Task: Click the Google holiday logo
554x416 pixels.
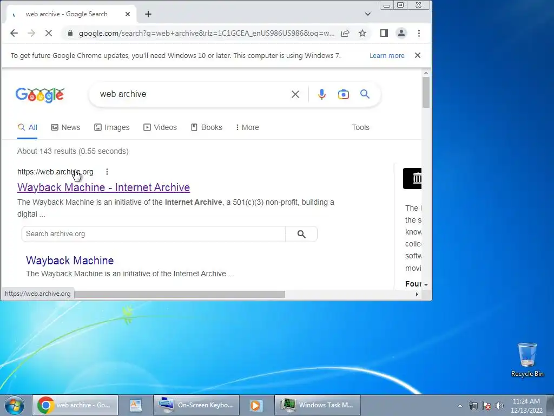Action: 40,95
